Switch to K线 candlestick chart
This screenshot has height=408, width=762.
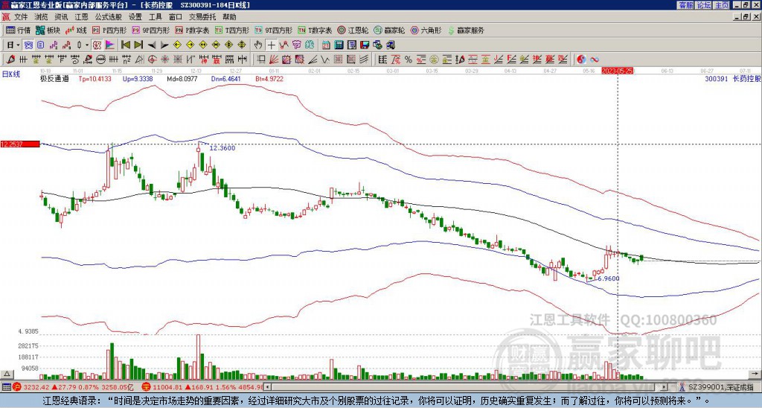click(x=75, y=30)
